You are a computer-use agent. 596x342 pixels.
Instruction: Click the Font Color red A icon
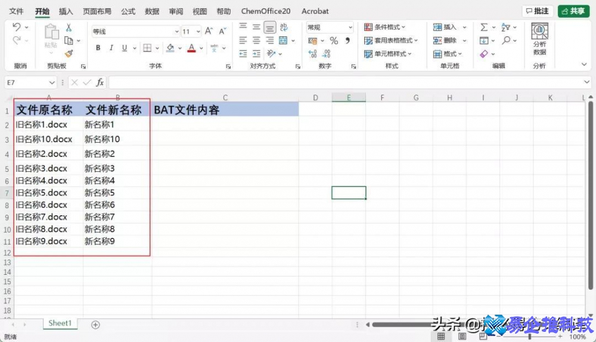[191, 48]
